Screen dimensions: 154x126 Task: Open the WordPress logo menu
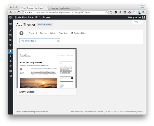11,17
